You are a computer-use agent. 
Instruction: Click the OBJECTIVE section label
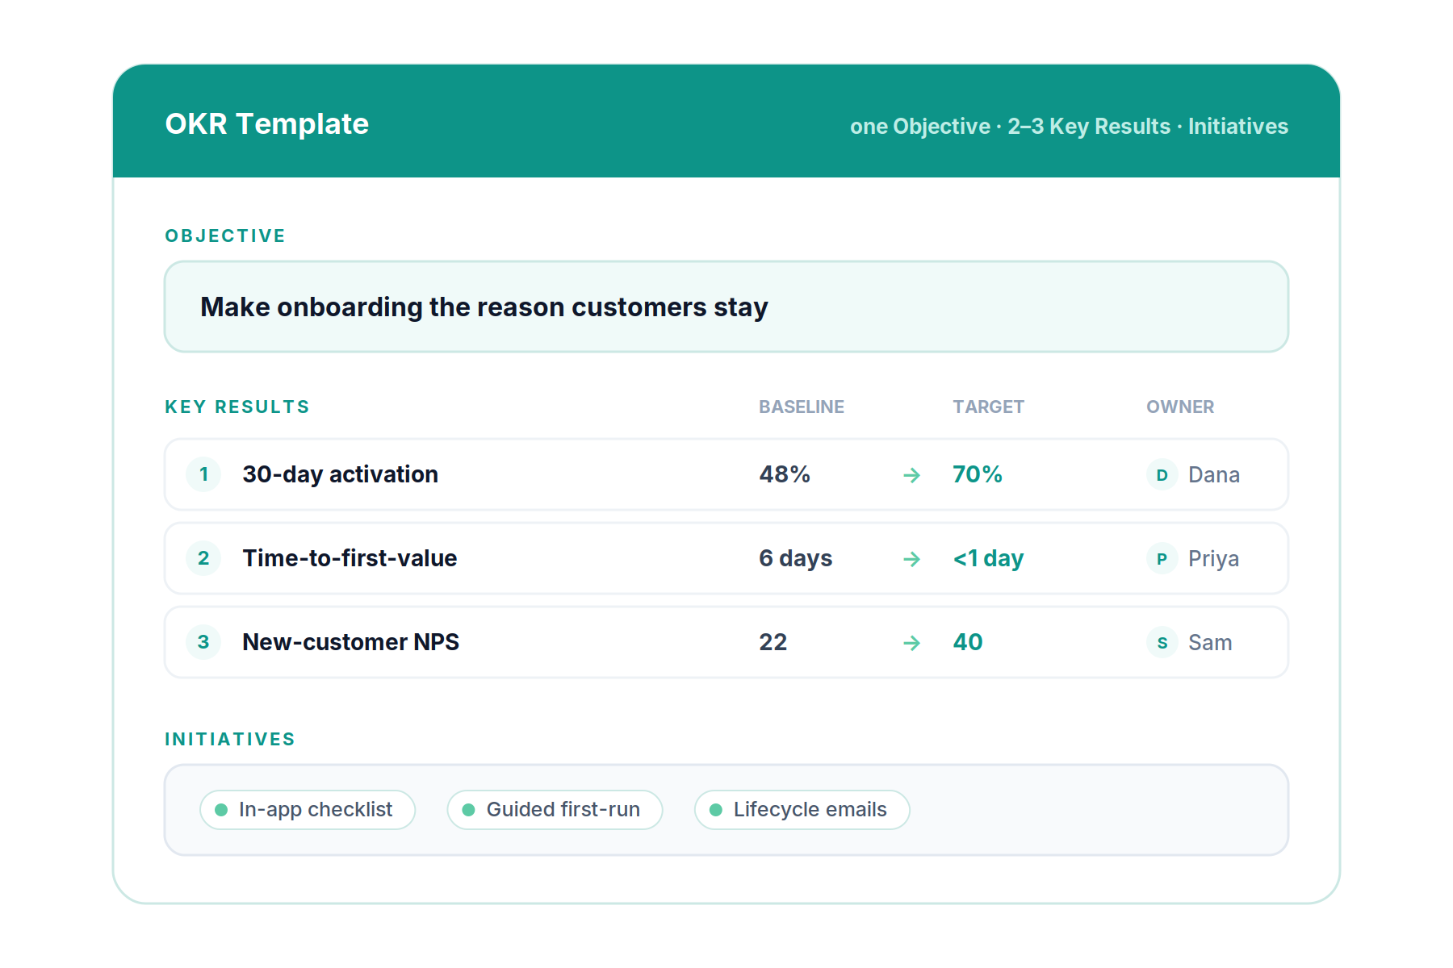(225, 236)
